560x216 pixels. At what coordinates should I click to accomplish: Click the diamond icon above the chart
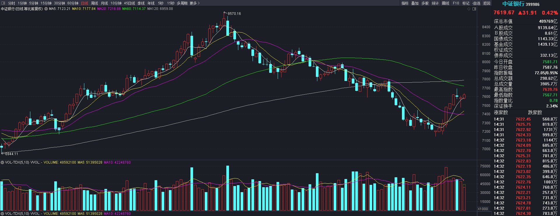coord(469,9)
